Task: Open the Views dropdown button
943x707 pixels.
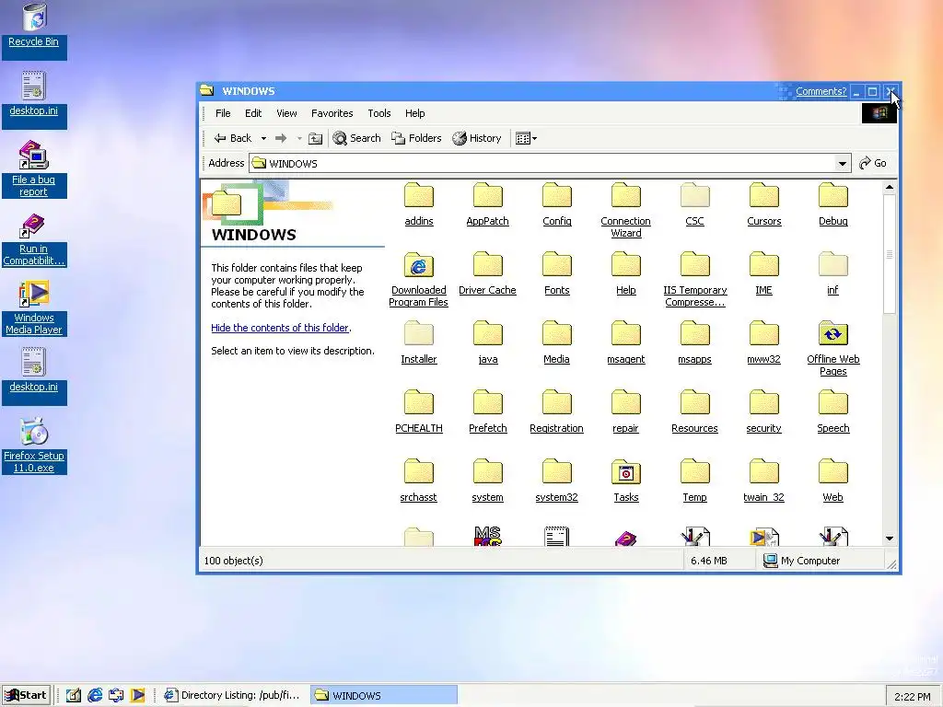Action: (x=526, y=138)
